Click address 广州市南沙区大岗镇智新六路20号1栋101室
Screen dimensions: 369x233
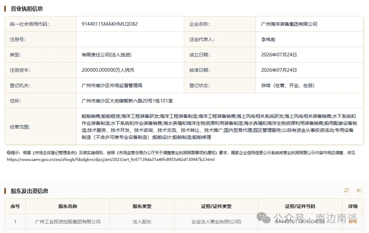pyautogui.click(x=127, y=101)
